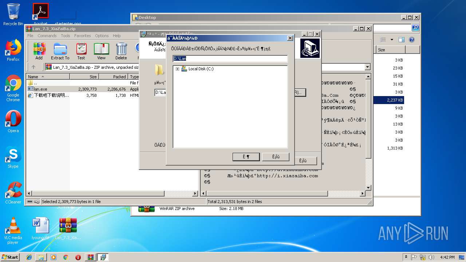Open Recycle Bin desktop icon
The width and height of the screenshot is (466, 262).
click(13, 15)
